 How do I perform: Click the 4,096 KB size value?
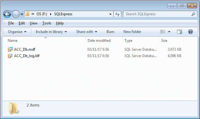[x=174, y=56]
